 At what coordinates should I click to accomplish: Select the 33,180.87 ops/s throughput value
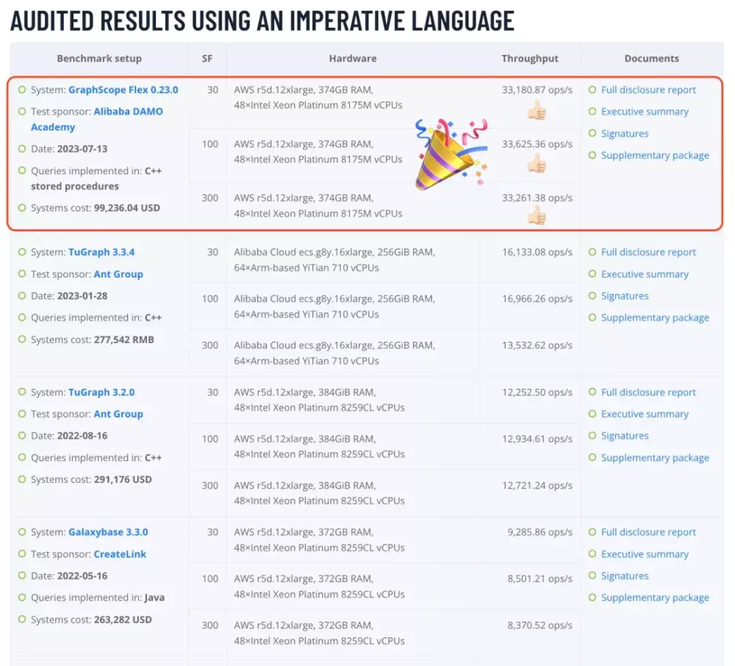click(537, 90)
